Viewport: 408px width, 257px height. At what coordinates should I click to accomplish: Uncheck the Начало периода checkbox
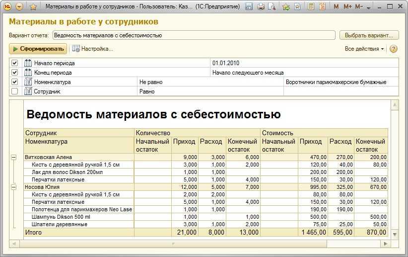[14, 63]
